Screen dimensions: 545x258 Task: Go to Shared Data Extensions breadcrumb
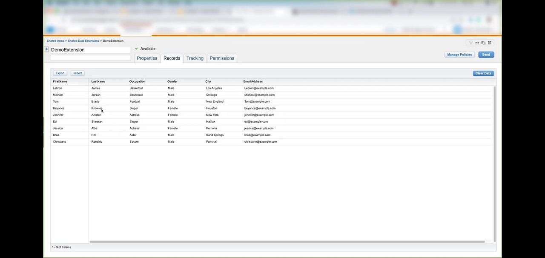tap(83, 41)
